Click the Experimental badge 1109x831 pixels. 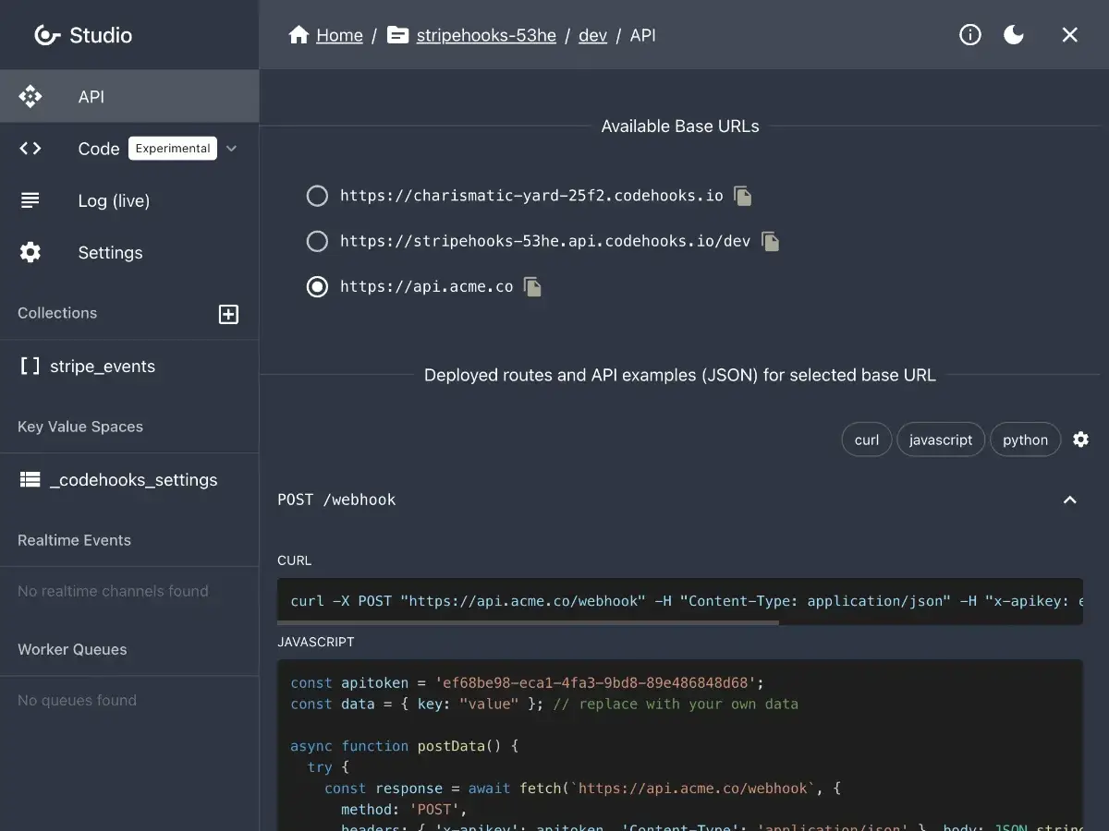(173, 149)
